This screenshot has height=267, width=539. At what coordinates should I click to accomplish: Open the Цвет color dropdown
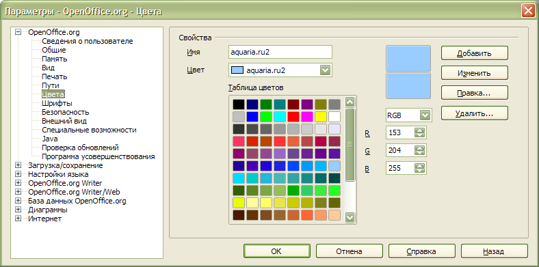[325, 70]
